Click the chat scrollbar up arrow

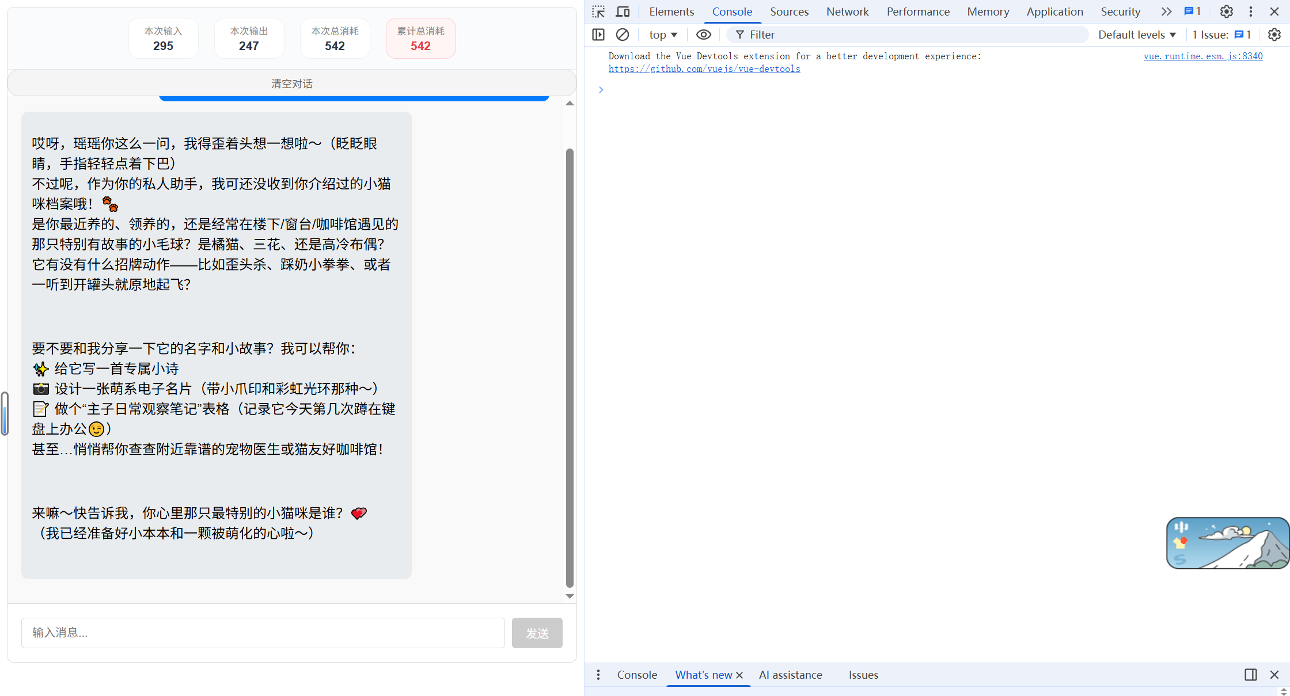(x=570, y=104)
